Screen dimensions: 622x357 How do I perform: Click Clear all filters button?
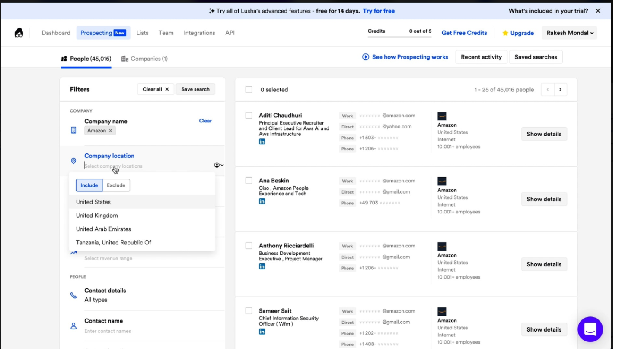pyautogui.click(x=156, y=89)
